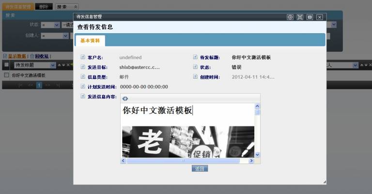The image size is (372, 194).
Task: Click the down arrow of editor vertical scrollbar
Action: [257, 154]
